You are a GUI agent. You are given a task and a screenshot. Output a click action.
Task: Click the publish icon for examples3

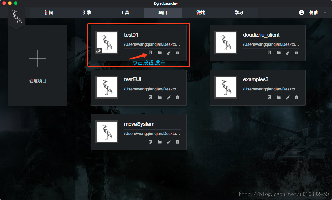point(269,97)
